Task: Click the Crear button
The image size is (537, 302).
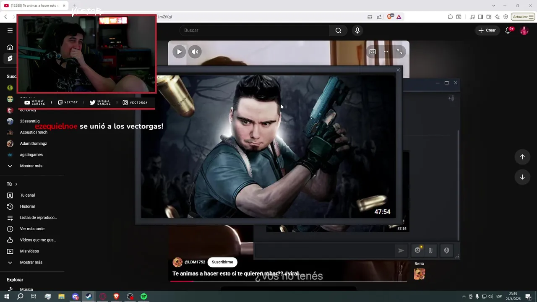Action: [x=487, y=30]
